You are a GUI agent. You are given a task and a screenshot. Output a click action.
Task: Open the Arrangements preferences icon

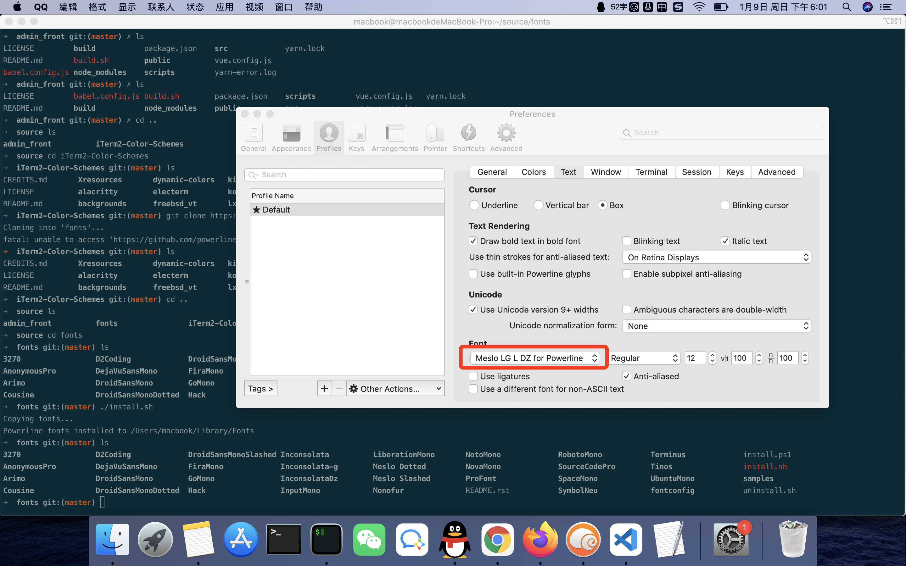[394, 134]
